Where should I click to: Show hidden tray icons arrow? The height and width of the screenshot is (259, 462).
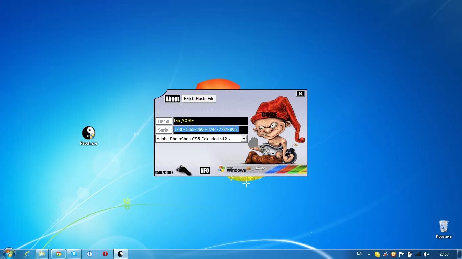coord(369,254)
